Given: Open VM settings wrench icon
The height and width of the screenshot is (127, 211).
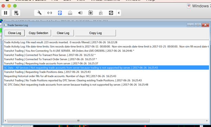Looking at the screenshot, I should 40,13.
